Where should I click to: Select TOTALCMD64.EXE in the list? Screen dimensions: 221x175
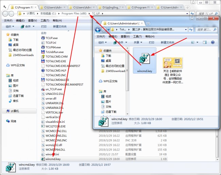click(57, 80)
